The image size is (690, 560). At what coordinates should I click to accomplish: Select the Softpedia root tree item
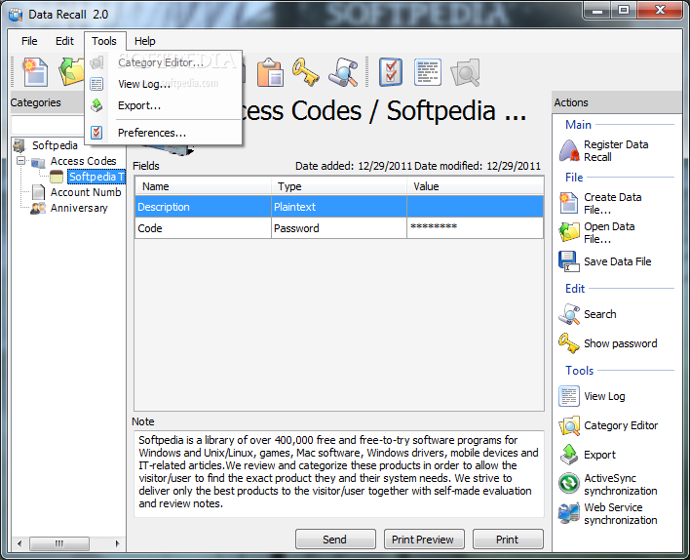(55, 145)
